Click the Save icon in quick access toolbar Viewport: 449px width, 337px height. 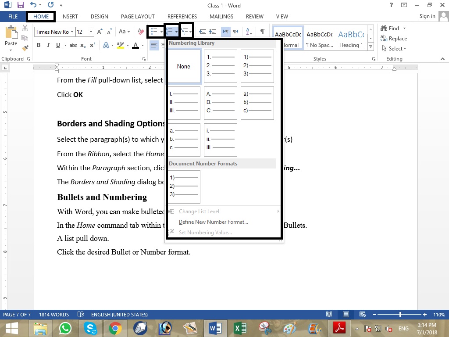[20, 5]
